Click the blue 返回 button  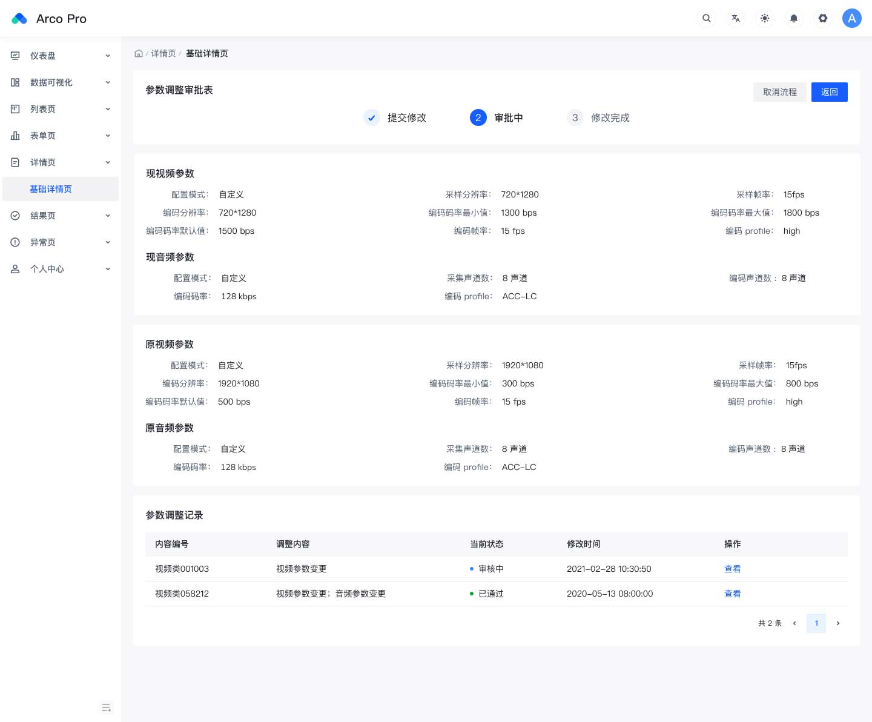click(829, 92)
